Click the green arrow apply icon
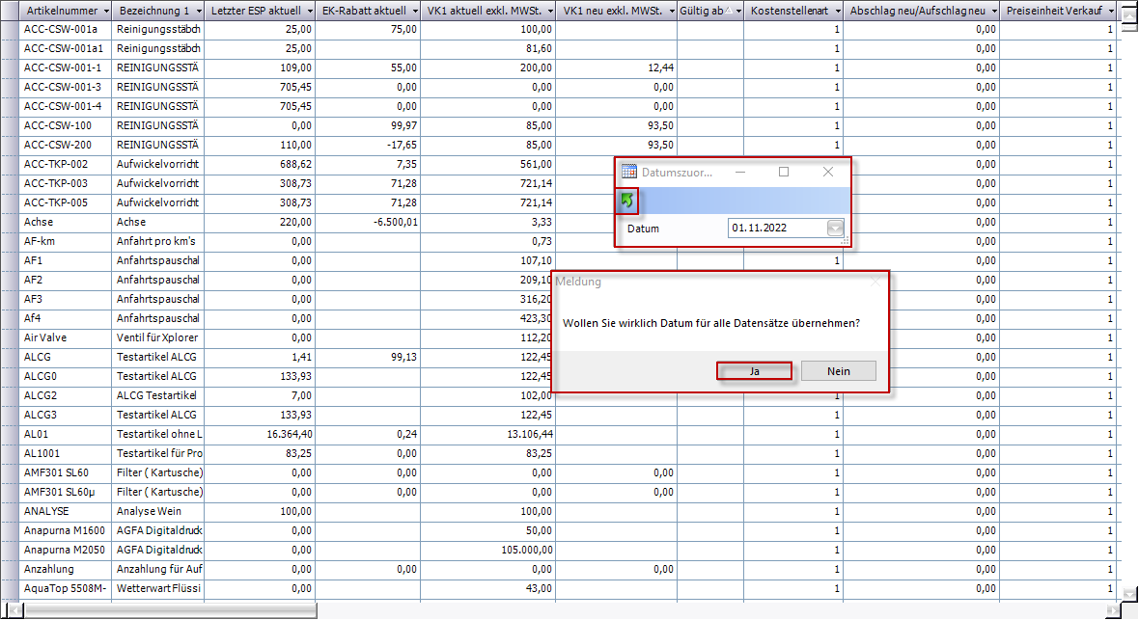Screen dimensions: 1139x620 pos(627,201)
